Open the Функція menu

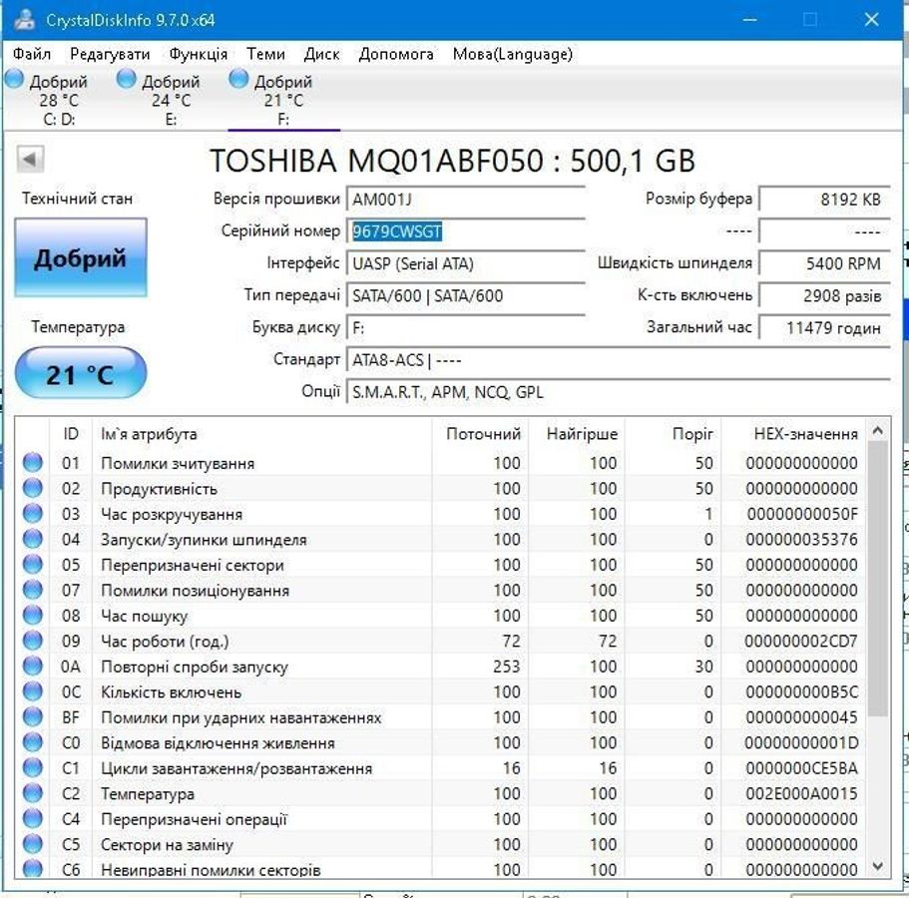click(198, 54)
